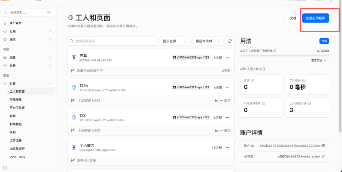Click the chart icon in the 1234 deployment row
The image size is (342, 172).
(x=217, y=101)
